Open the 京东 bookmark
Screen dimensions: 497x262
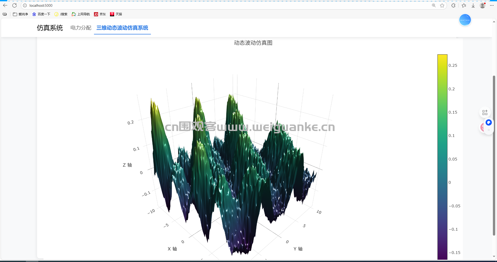click(x=100, y=14)
